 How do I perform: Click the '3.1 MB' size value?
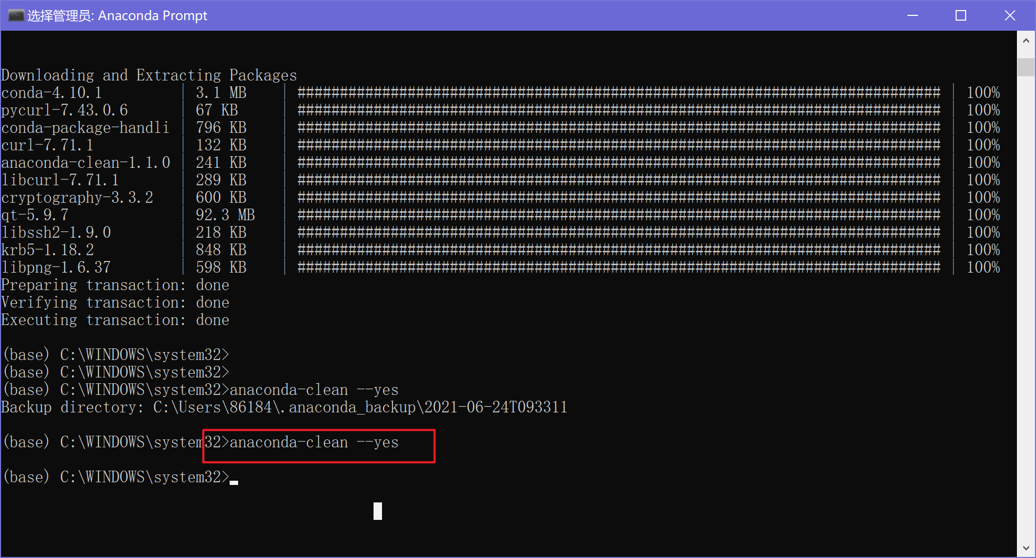[x=221, y=93]
